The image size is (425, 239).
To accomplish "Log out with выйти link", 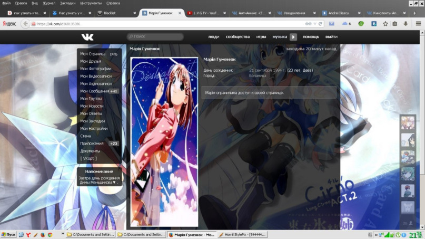I will click(x=331, y=36).
